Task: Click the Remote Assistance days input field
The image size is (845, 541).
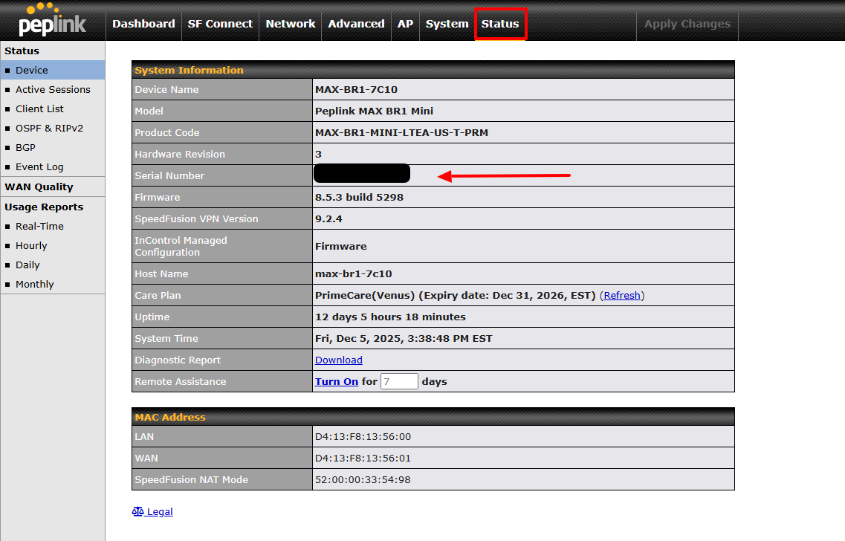Action: 399,381
